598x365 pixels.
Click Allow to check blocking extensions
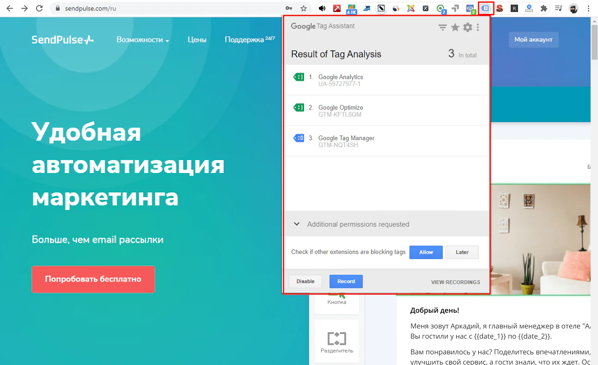426,252
